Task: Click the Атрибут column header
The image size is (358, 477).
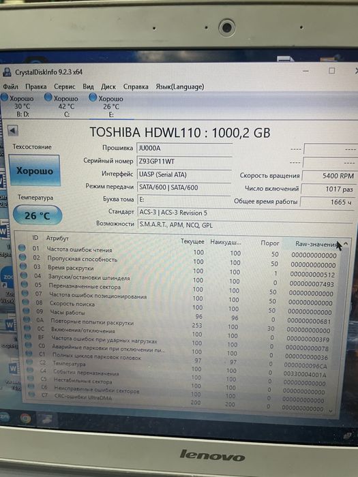Action: coord(57,238)
